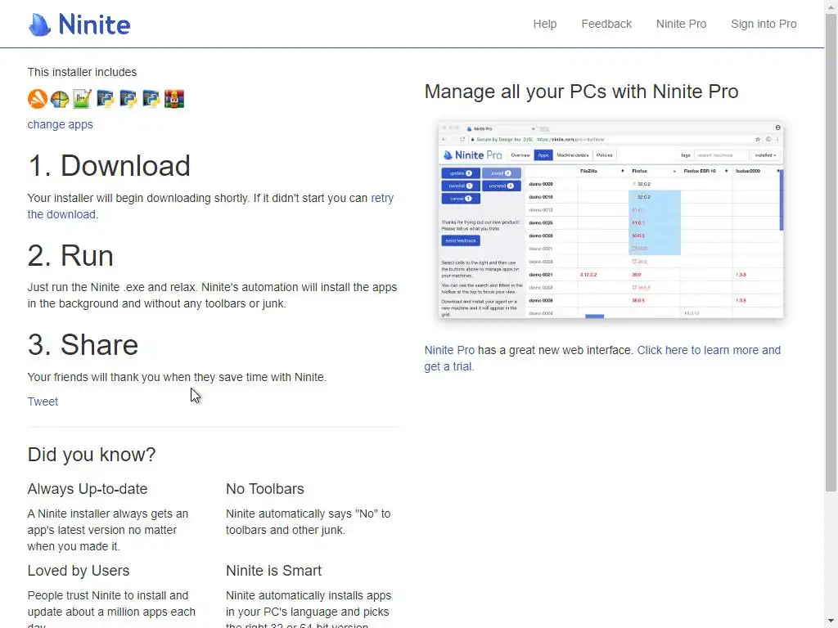Click the middle Python icon
Screen dimensions: 838x628
128,99
